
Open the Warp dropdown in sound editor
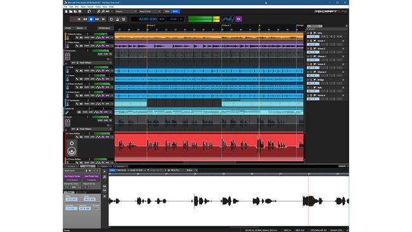(191, 171)
